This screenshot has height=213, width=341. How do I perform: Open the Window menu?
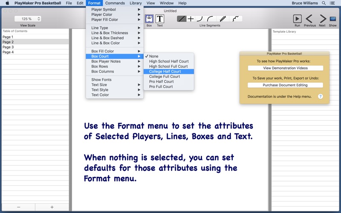pos(167,3)
